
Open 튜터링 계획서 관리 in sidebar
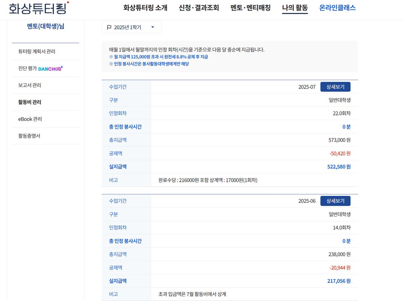[45, 52]
